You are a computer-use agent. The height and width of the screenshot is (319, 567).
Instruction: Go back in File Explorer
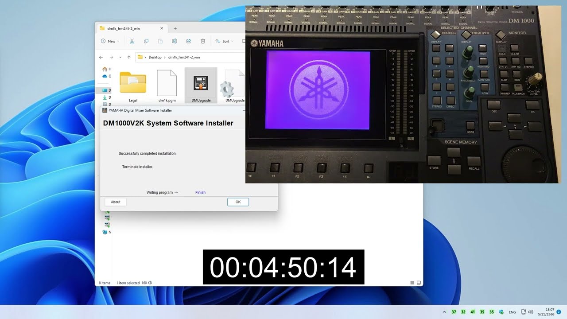[x=101, y=57]
